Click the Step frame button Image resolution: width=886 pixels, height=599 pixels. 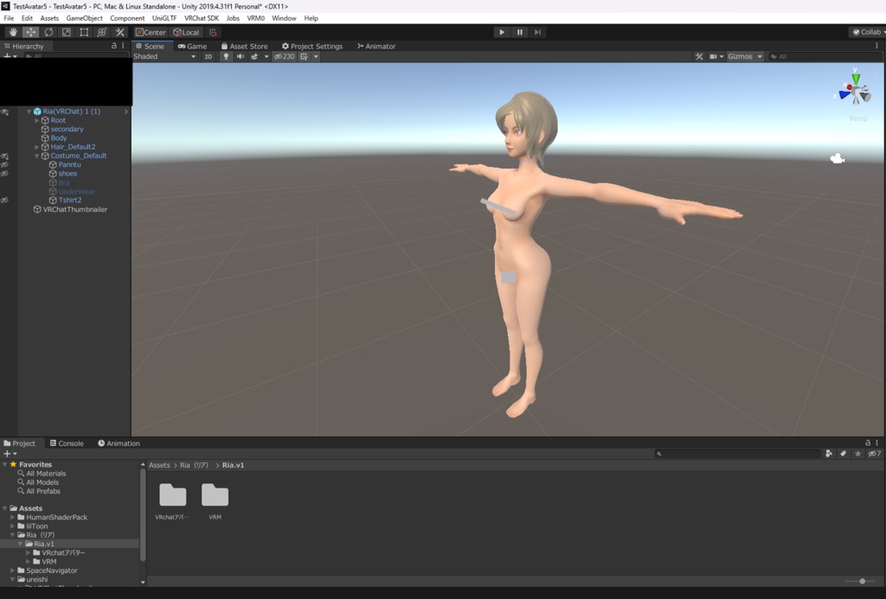click(x=537, y=32)
